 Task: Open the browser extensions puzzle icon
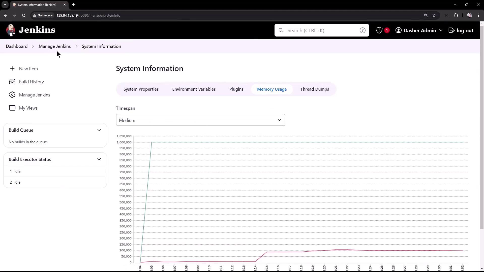point(456,15)
